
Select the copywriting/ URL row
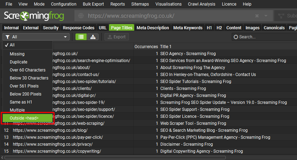point(149,151)
